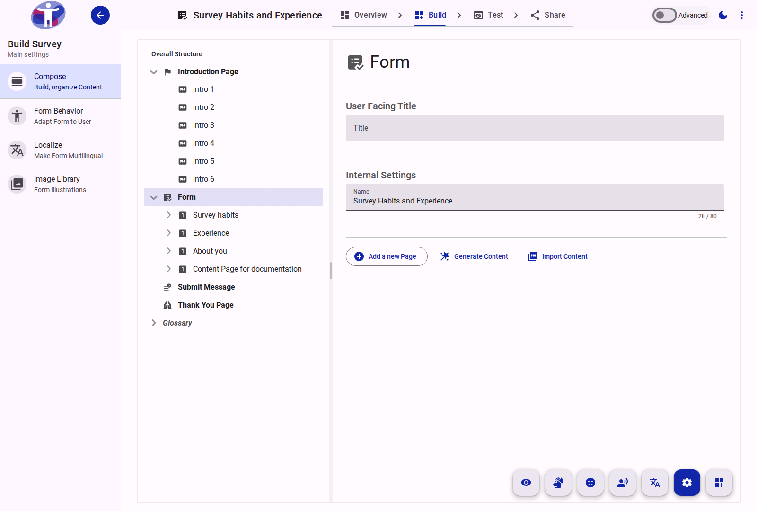Select the About you page label
Screen dimensions: 757x511
210,251
